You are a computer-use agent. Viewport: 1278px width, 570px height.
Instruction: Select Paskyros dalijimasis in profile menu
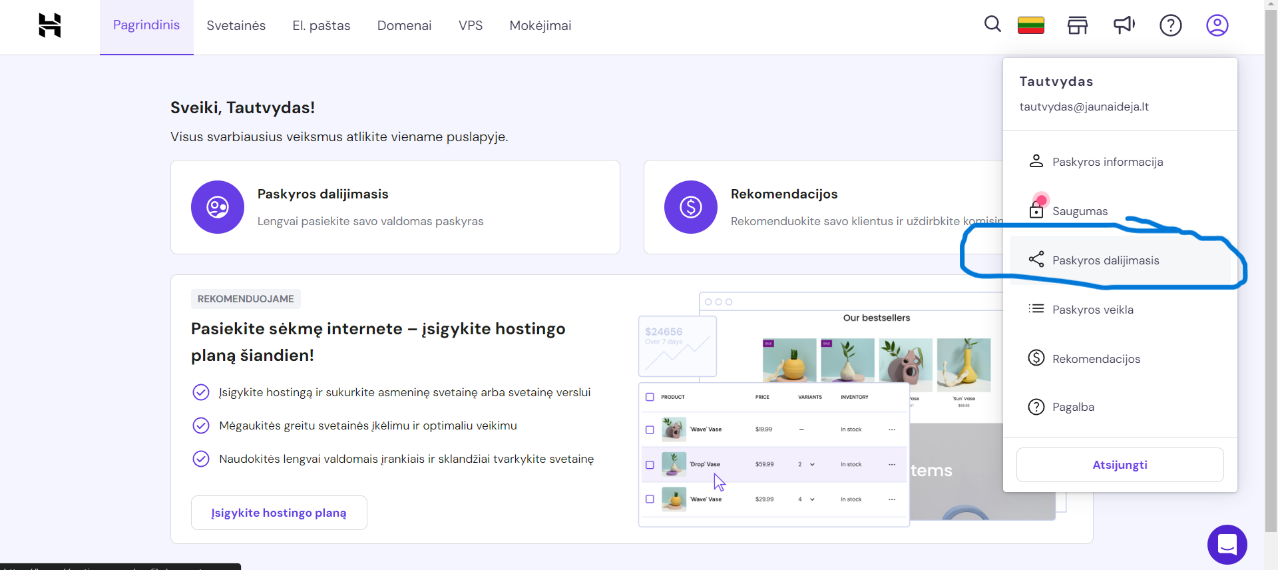point(1105,260)
